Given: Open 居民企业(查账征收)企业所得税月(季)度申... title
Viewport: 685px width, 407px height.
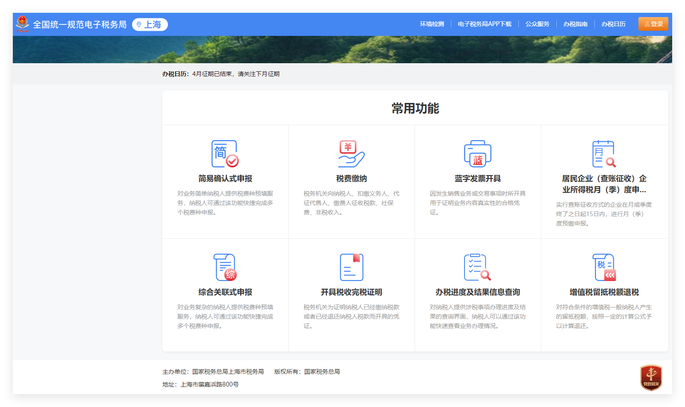Looking at the screenshot, I should tap(604, 184).
